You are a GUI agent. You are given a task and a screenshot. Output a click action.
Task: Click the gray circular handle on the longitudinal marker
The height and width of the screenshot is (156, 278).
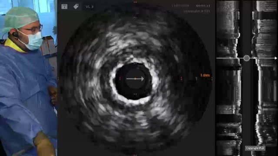click(x=246, y=58)
